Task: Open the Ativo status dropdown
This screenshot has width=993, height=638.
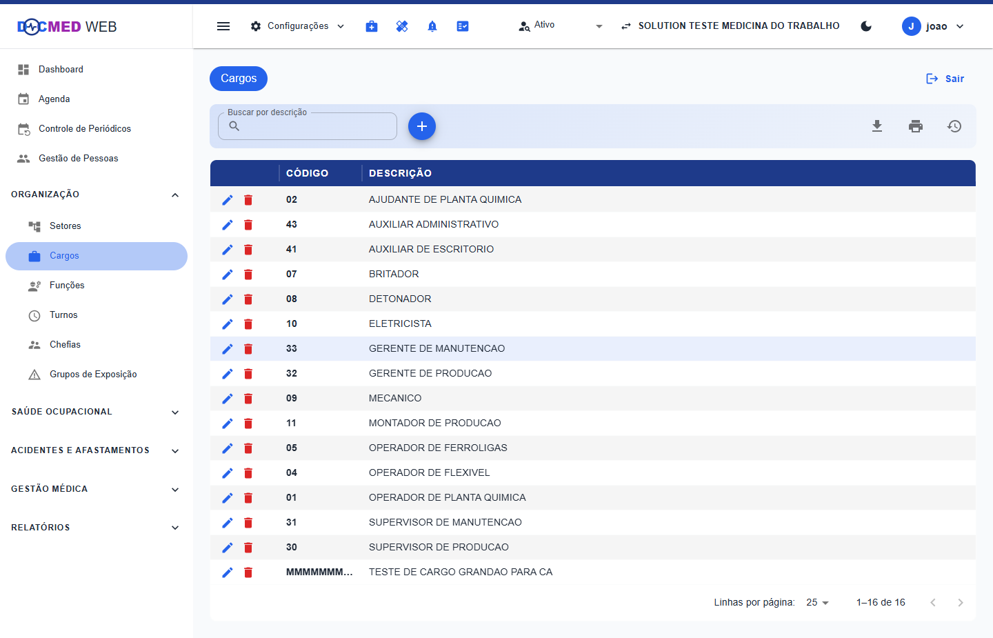Action: point(561,26)
